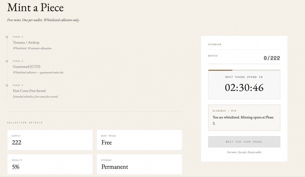The height and width of the screenshot is (177, 305).
Task: Click the 'Collection Details' section label
Action: tap(25, 123)
